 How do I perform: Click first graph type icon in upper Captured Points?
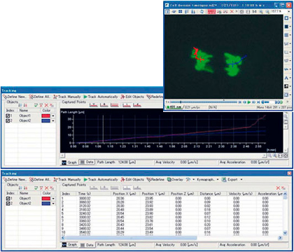[94, 105]
